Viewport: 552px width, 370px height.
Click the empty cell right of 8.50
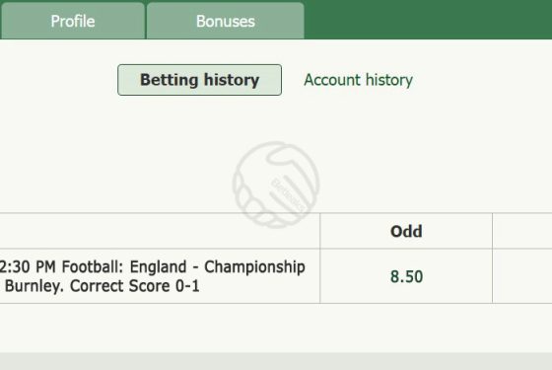click(522, 276)
